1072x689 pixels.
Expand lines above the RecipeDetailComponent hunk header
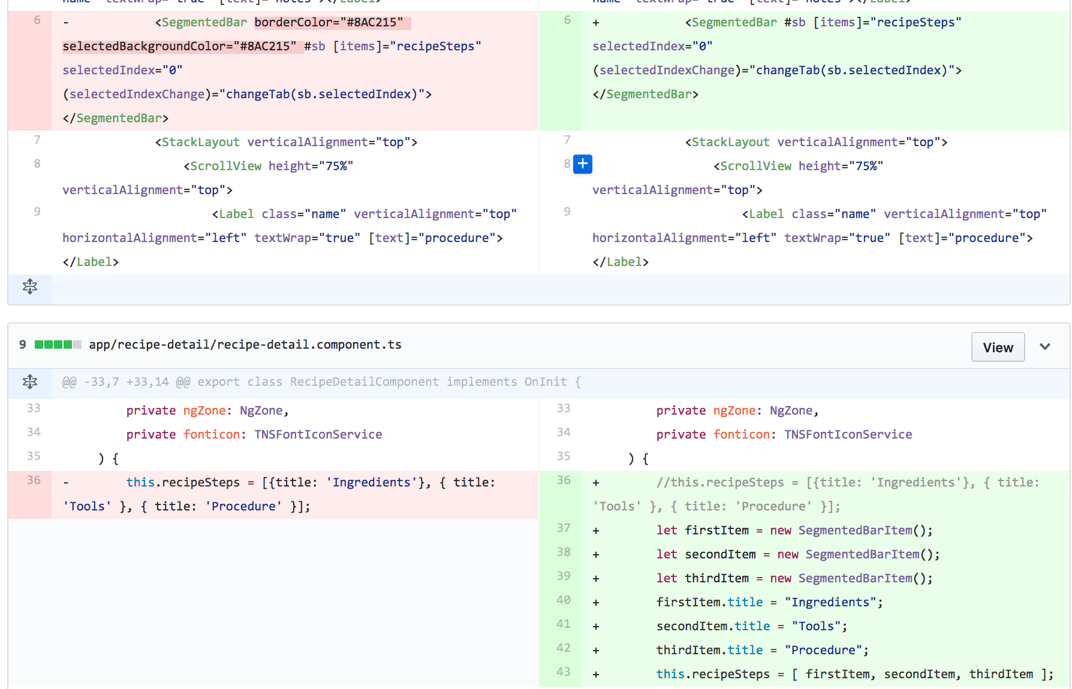(x=30, y=382)
